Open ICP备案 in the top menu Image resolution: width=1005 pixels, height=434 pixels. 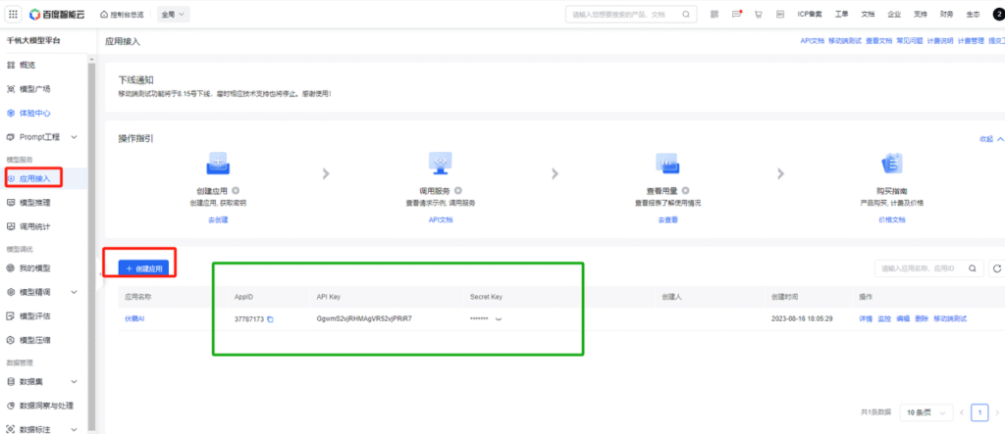pos(810,14)
